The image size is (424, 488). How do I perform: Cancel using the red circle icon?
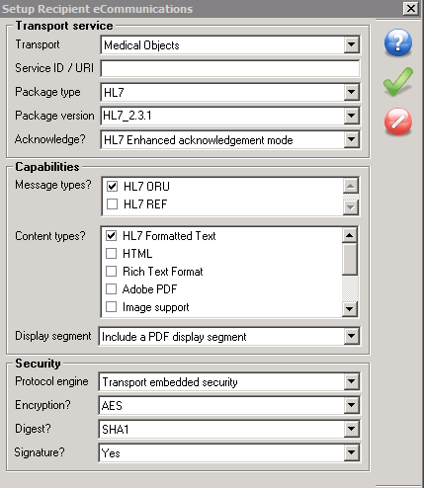tap(398, 122)
